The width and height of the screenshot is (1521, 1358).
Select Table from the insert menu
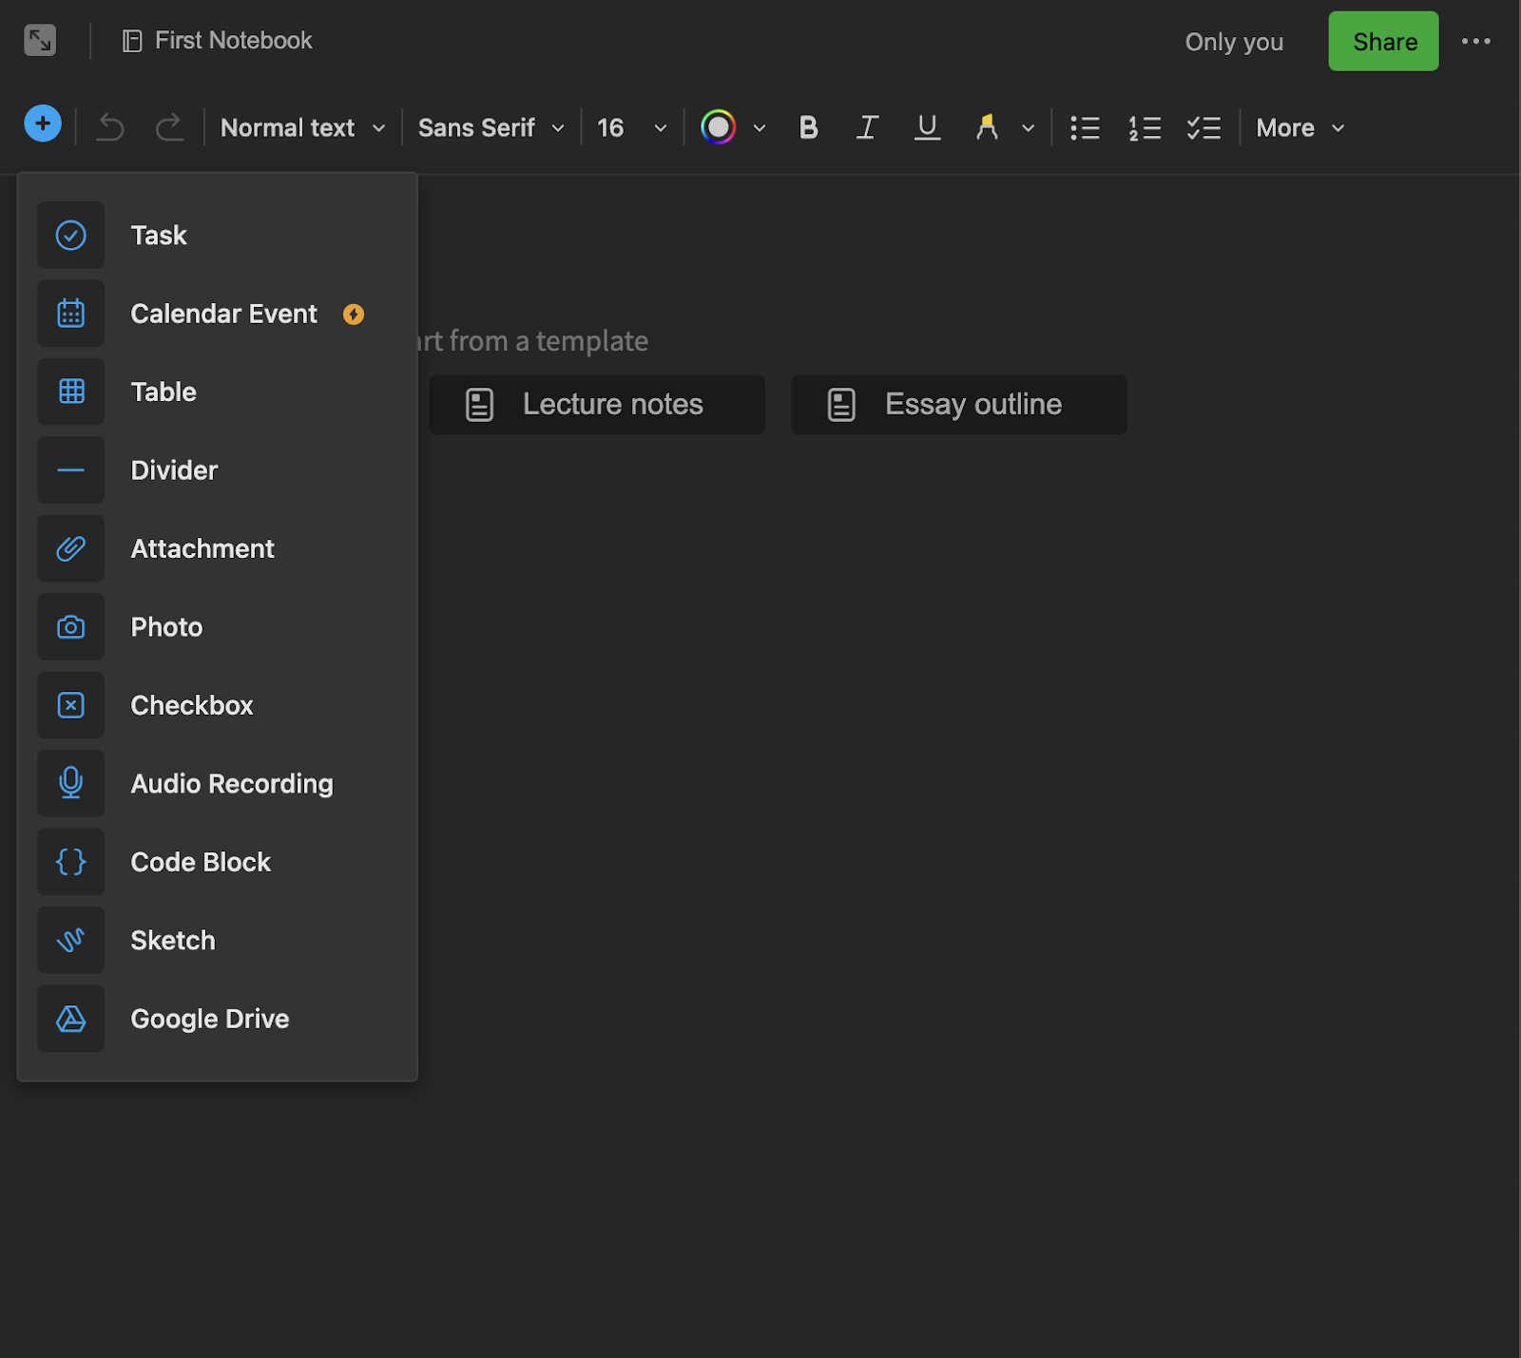218,392
